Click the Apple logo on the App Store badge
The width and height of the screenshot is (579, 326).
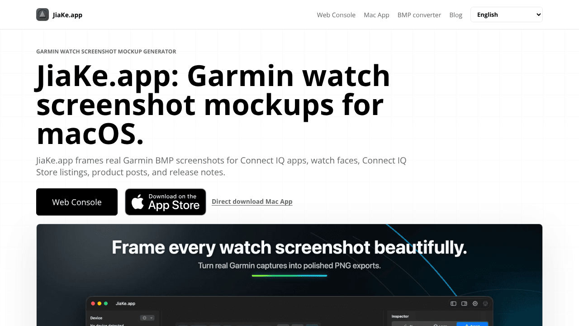(138, 202)
